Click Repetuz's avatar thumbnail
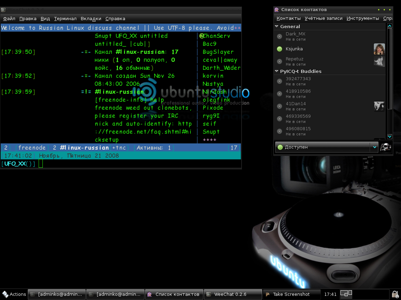The height and width of the screenshot is (300, 401). [x=379, y=61]
